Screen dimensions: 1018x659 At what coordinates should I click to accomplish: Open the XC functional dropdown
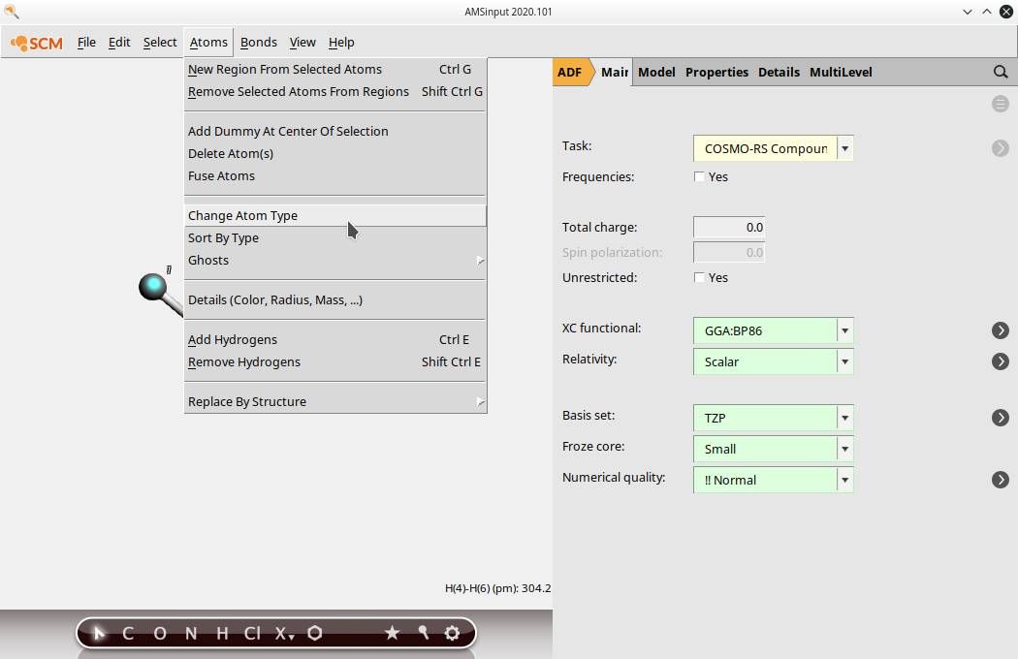774,330
